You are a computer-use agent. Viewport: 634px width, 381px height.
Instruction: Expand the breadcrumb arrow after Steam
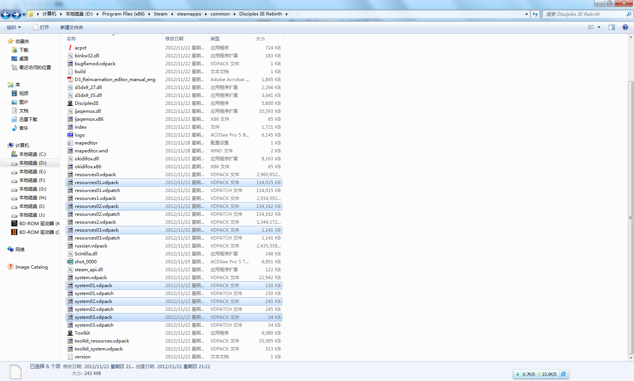[172, 14]
